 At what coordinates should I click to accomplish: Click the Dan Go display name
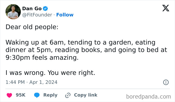(x=32, y=8)
